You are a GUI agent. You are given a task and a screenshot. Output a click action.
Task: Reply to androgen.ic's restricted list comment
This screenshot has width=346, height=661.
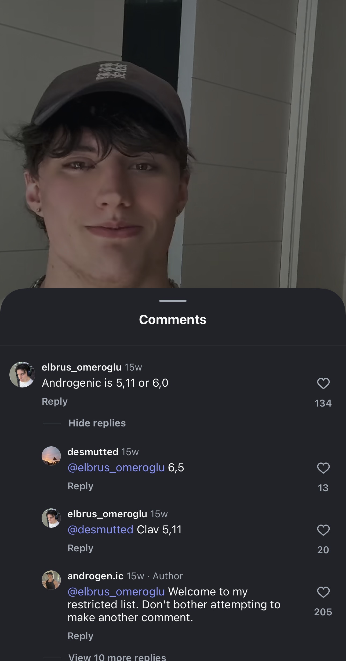pos(80,636)
